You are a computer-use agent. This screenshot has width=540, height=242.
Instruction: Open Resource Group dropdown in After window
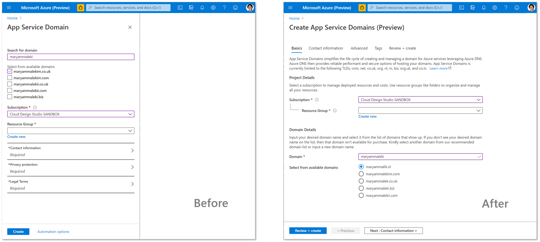point(420,111)
